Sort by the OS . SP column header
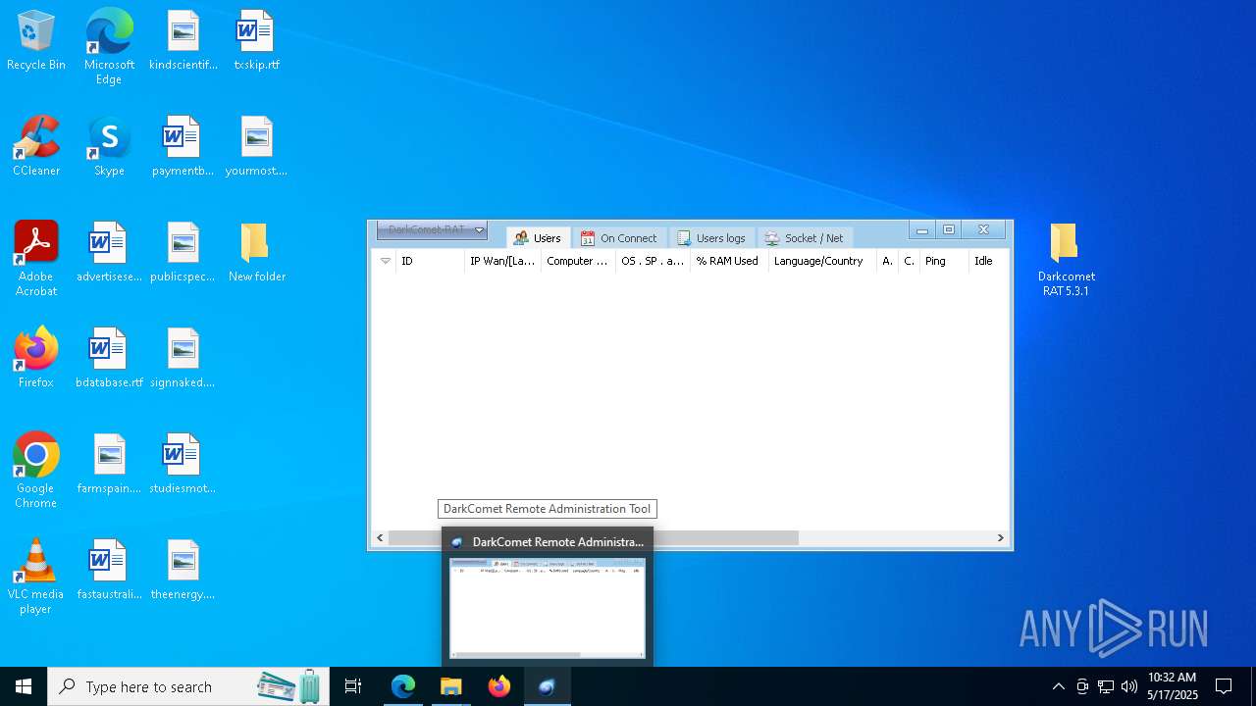Screen dimensions: 1256x706 point(653,261)
